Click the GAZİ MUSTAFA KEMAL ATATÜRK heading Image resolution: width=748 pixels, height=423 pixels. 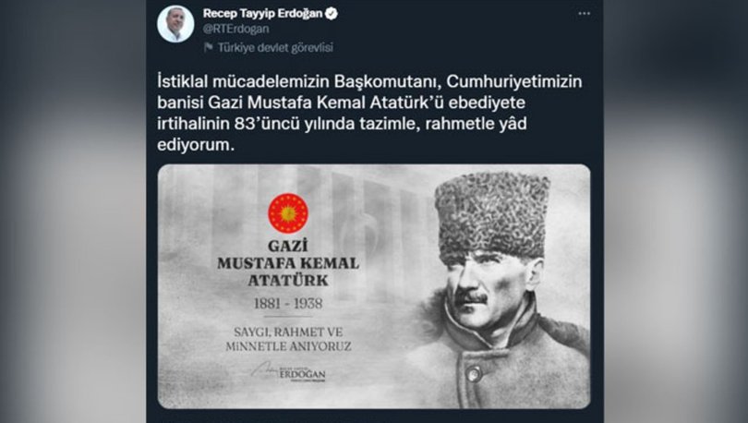[x=288, y=263]
